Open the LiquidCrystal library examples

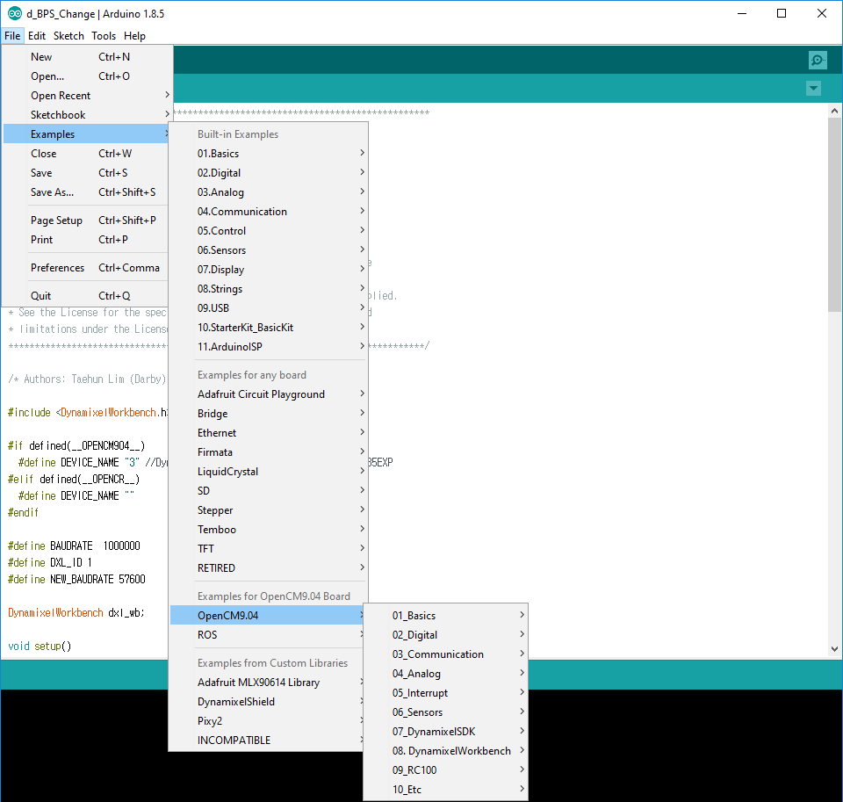click(x=269, y=472)
